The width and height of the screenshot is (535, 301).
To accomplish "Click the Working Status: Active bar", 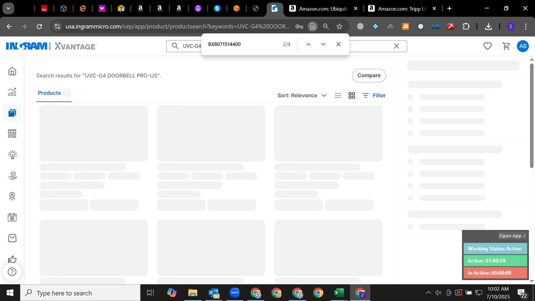I will tap(495, 249).
